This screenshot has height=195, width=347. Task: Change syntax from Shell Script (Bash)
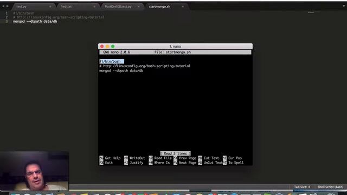[x=330, y=187]
